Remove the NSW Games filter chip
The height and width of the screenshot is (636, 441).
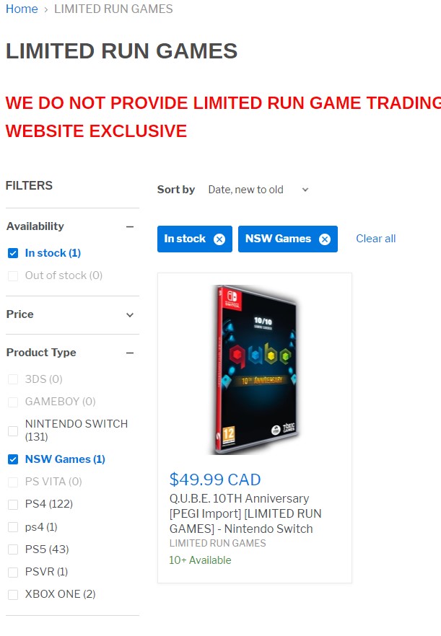click(325, 239)
